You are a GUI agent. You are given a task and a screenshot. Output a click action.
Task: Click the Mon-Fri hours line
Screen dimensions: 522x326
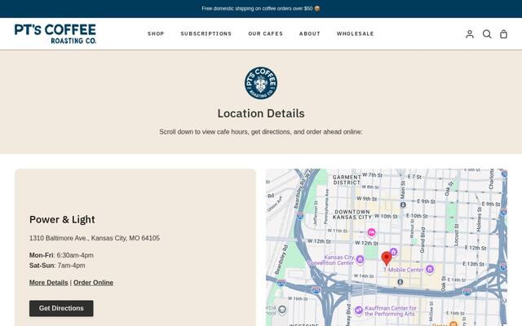(x=62, y=255)
